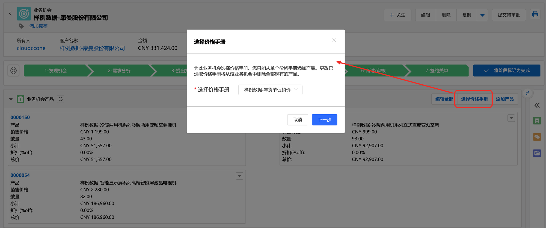Screen dimensions: 546x228
Task: Open the 选择价格手册 dropdown
Action: point(270,90)
